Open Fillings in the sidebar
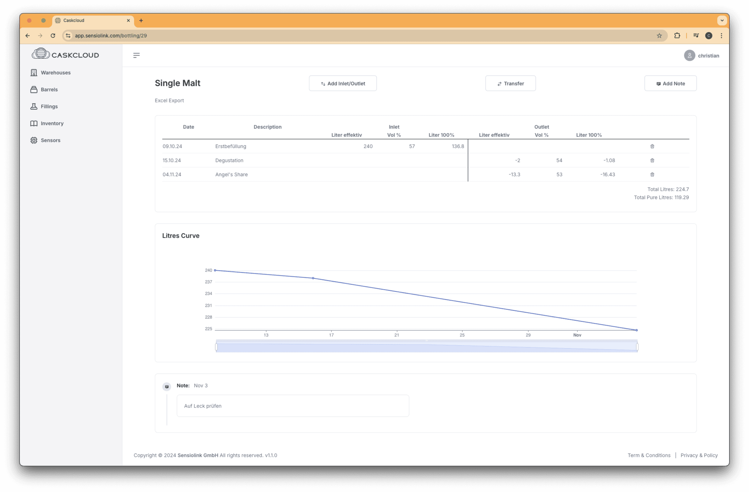The width and height of the screenshot is (749, 492). coord(44,106)
